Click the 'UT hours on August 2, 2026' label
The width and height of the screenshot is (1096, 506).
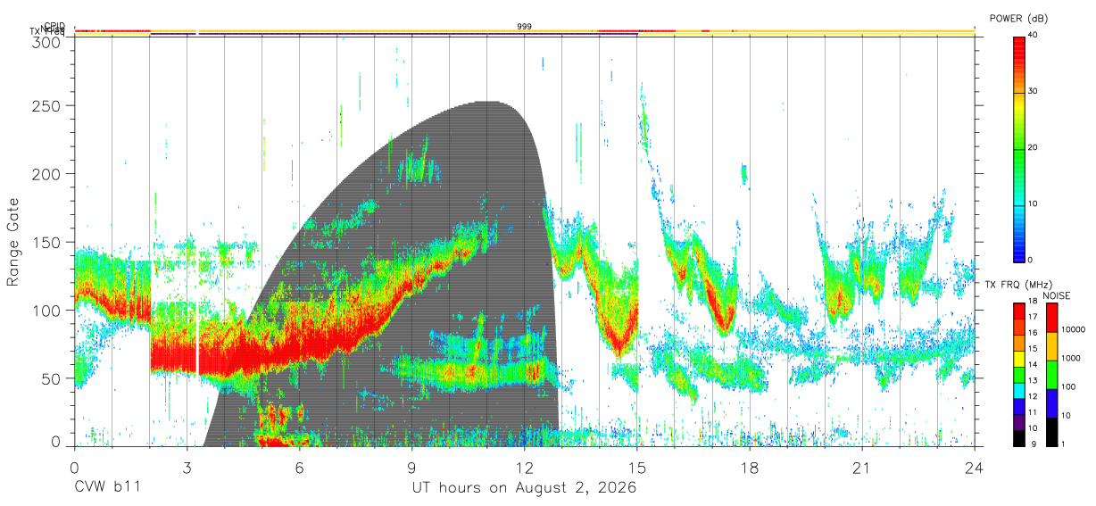(524, 488)
